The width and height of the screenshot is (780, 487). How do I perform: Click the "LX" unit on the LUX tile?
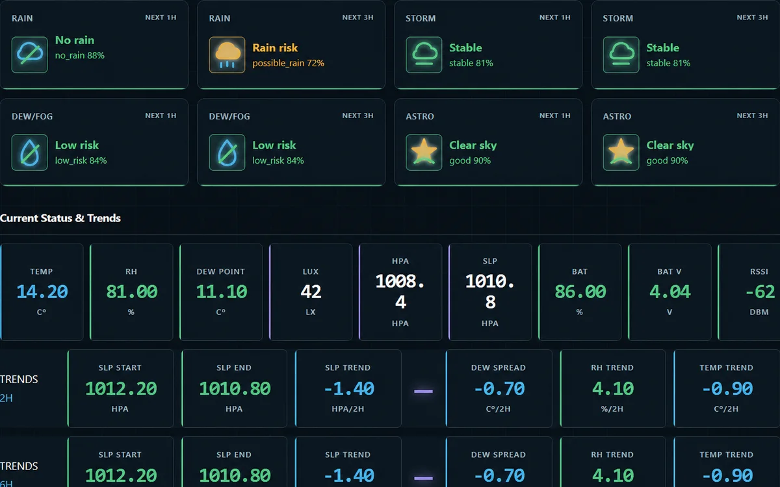point(311,312)
